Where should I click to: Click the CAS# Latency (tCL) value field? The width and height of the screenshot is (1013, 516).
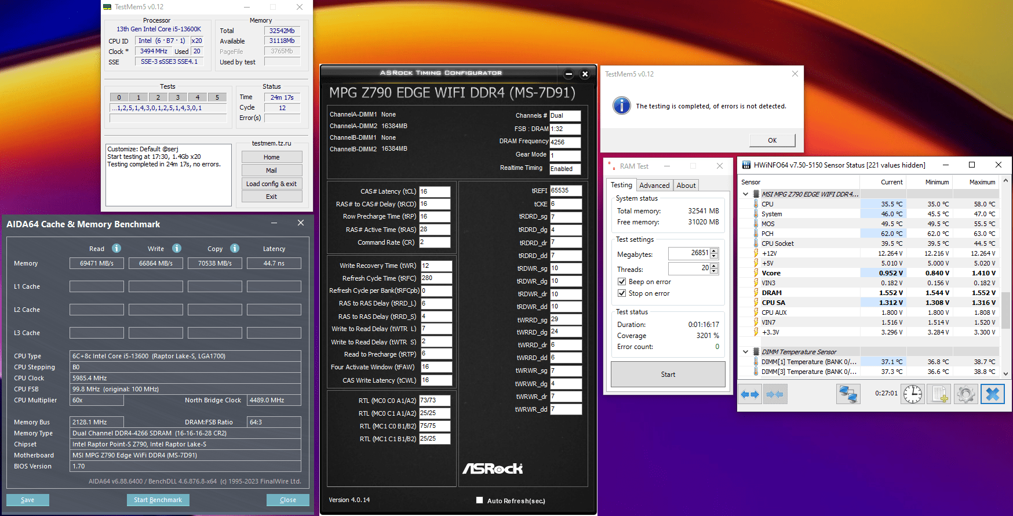(435, 191)
